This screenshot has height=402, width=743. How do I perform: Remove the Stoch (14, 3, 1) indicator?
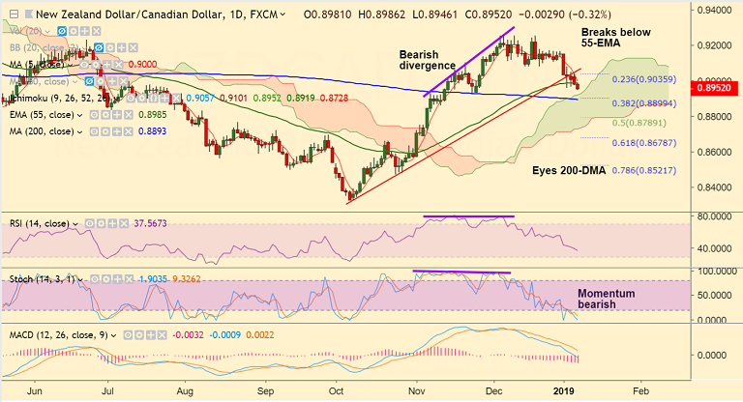click(130, 279)
